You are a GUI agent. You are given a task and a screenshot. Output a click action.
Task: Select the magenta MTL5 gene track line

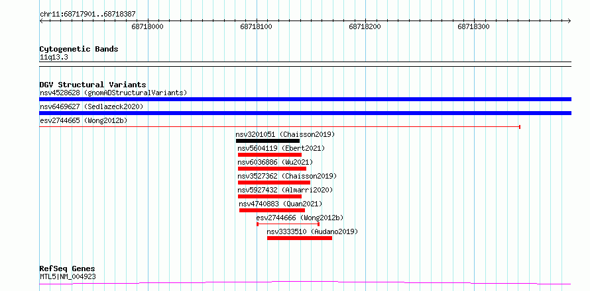(305, 282)
